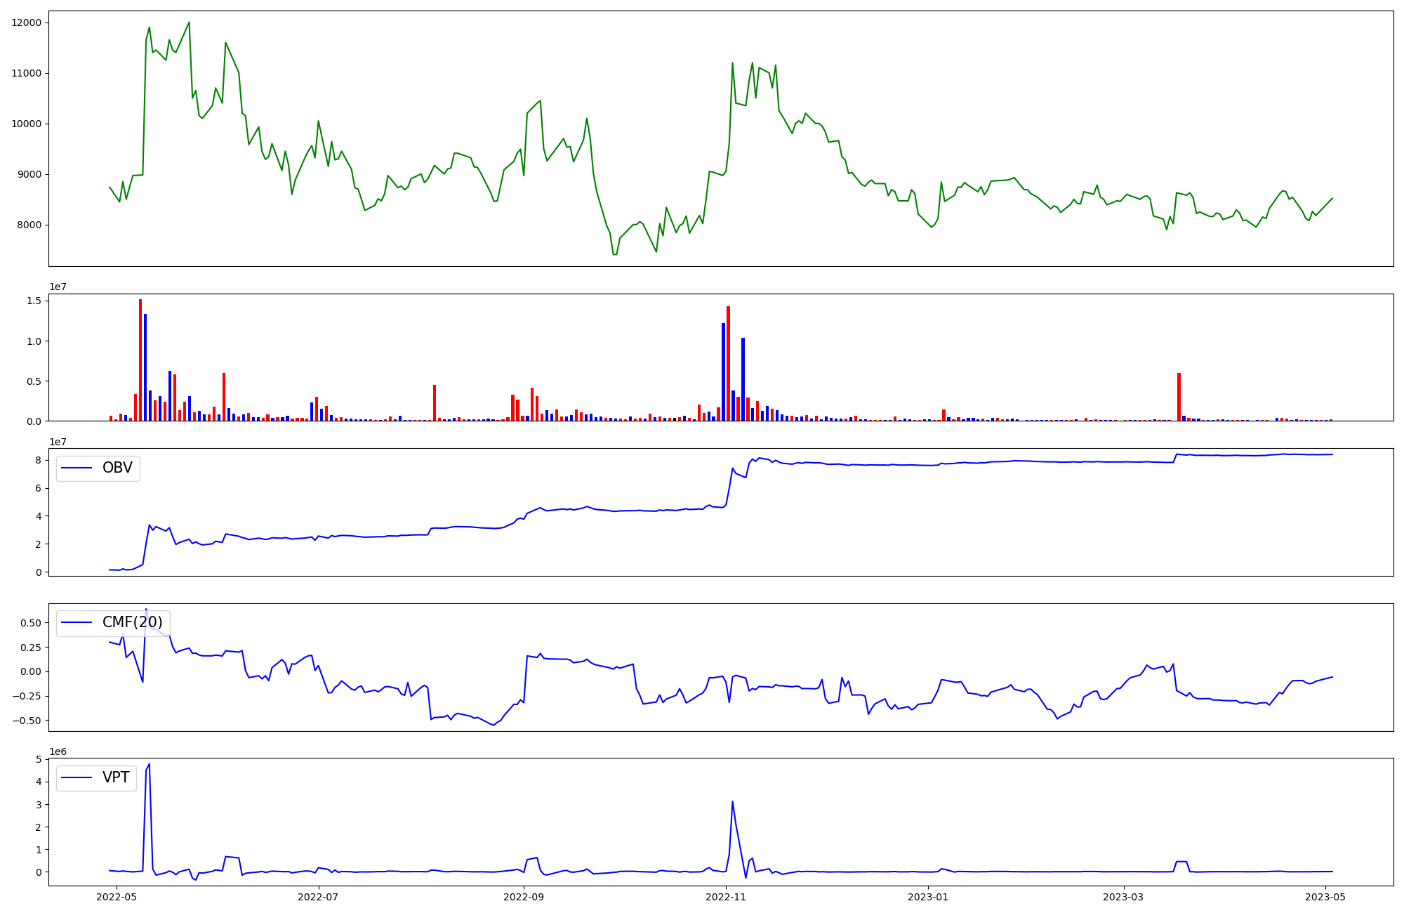The width and height of the screenshot is (1404, 913).
Task: Click the VPT legend entry
Action: (116, 777)
